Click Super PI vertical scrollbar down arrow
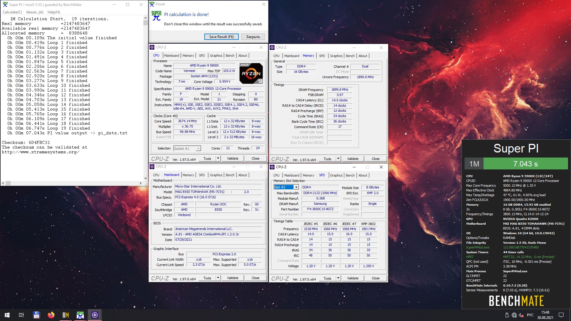The width and height of the screenshot is (571, 321). (x=145, y=178)
